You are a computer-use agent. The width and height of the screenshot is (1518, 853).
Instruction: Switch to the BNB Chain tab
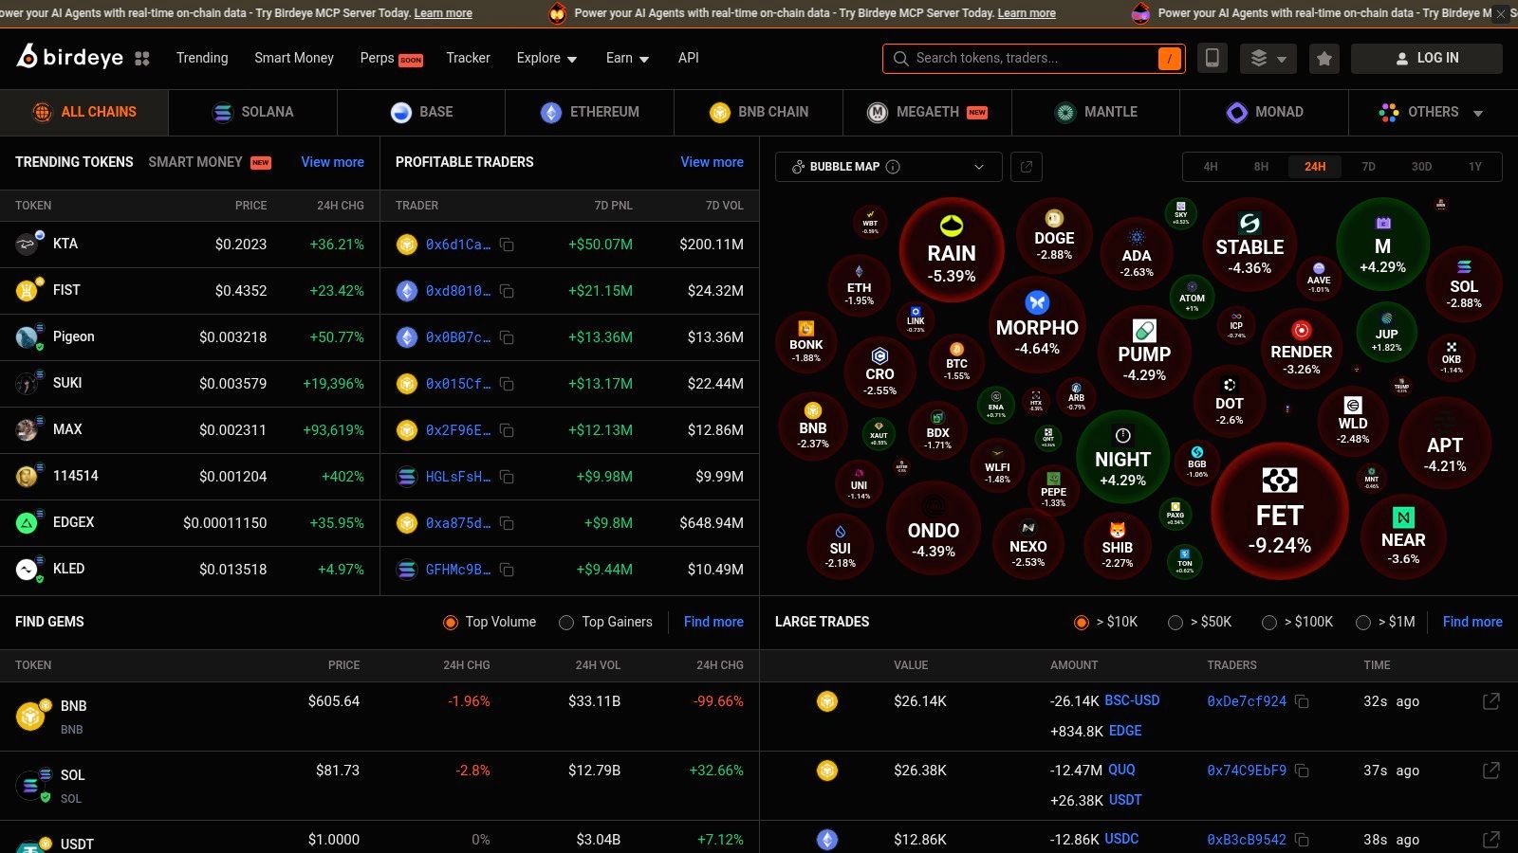[x=759, y=112]
